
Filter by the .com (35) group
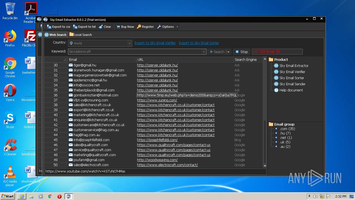tap(287, 129)
